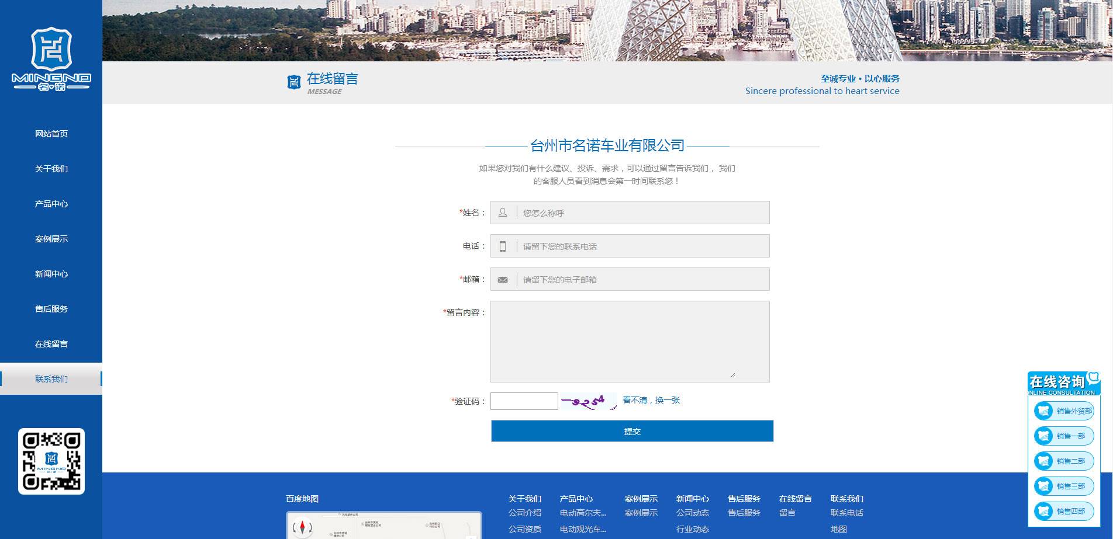The image size is (1113, 539).
Task: Open 产品中心 in the sidebar menu
Action: click(x=51, y=204)
